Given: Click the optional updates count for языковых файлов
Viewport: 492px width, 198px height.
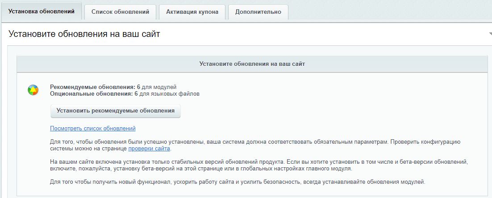Looking at the screenshot, I should [136, 94].
